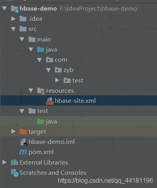157x188 pixels.
Task: Click the Scratches and Consoles icon
Action: pos(14,173)
